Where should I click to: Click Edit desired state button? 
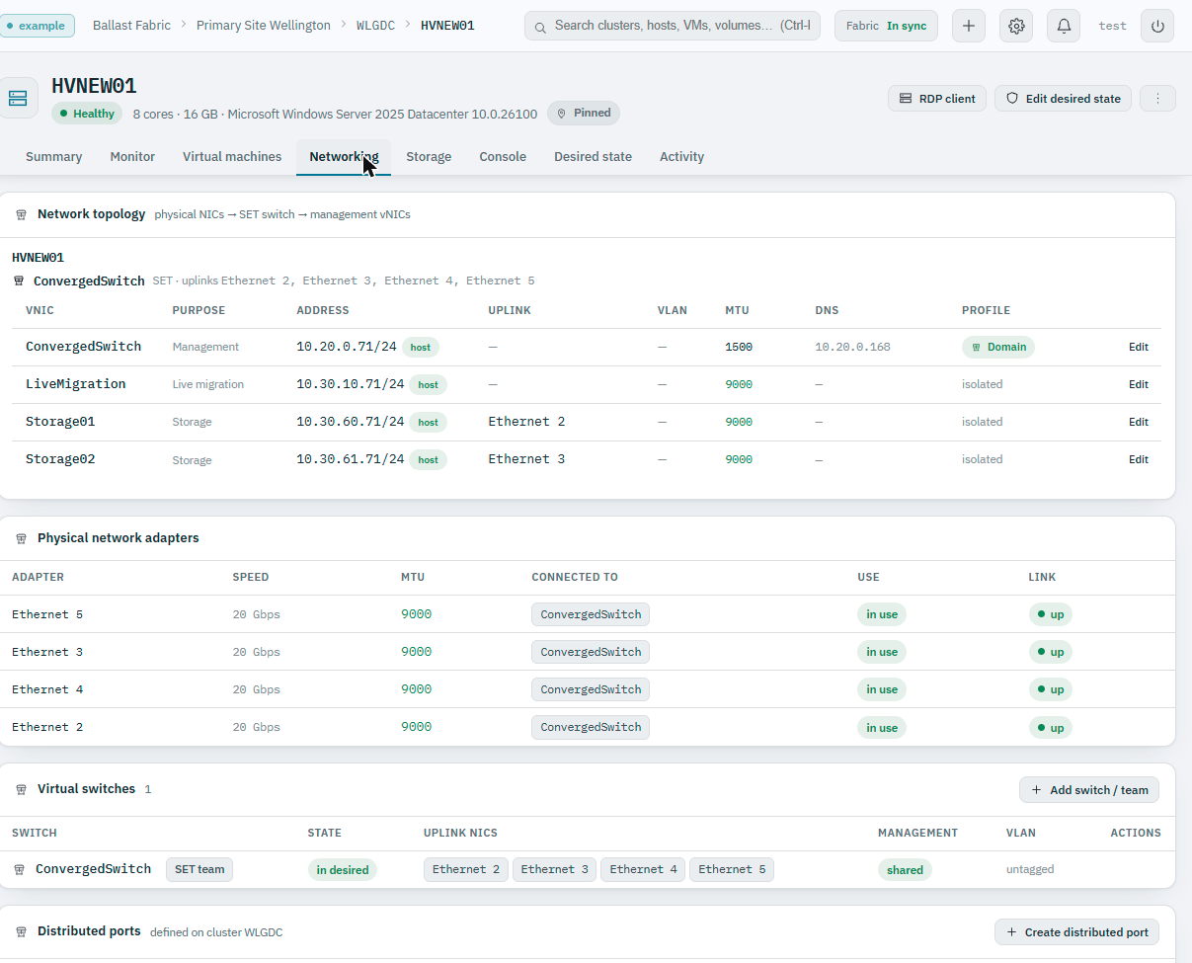pyautogui.click(x=1063, y=98)
